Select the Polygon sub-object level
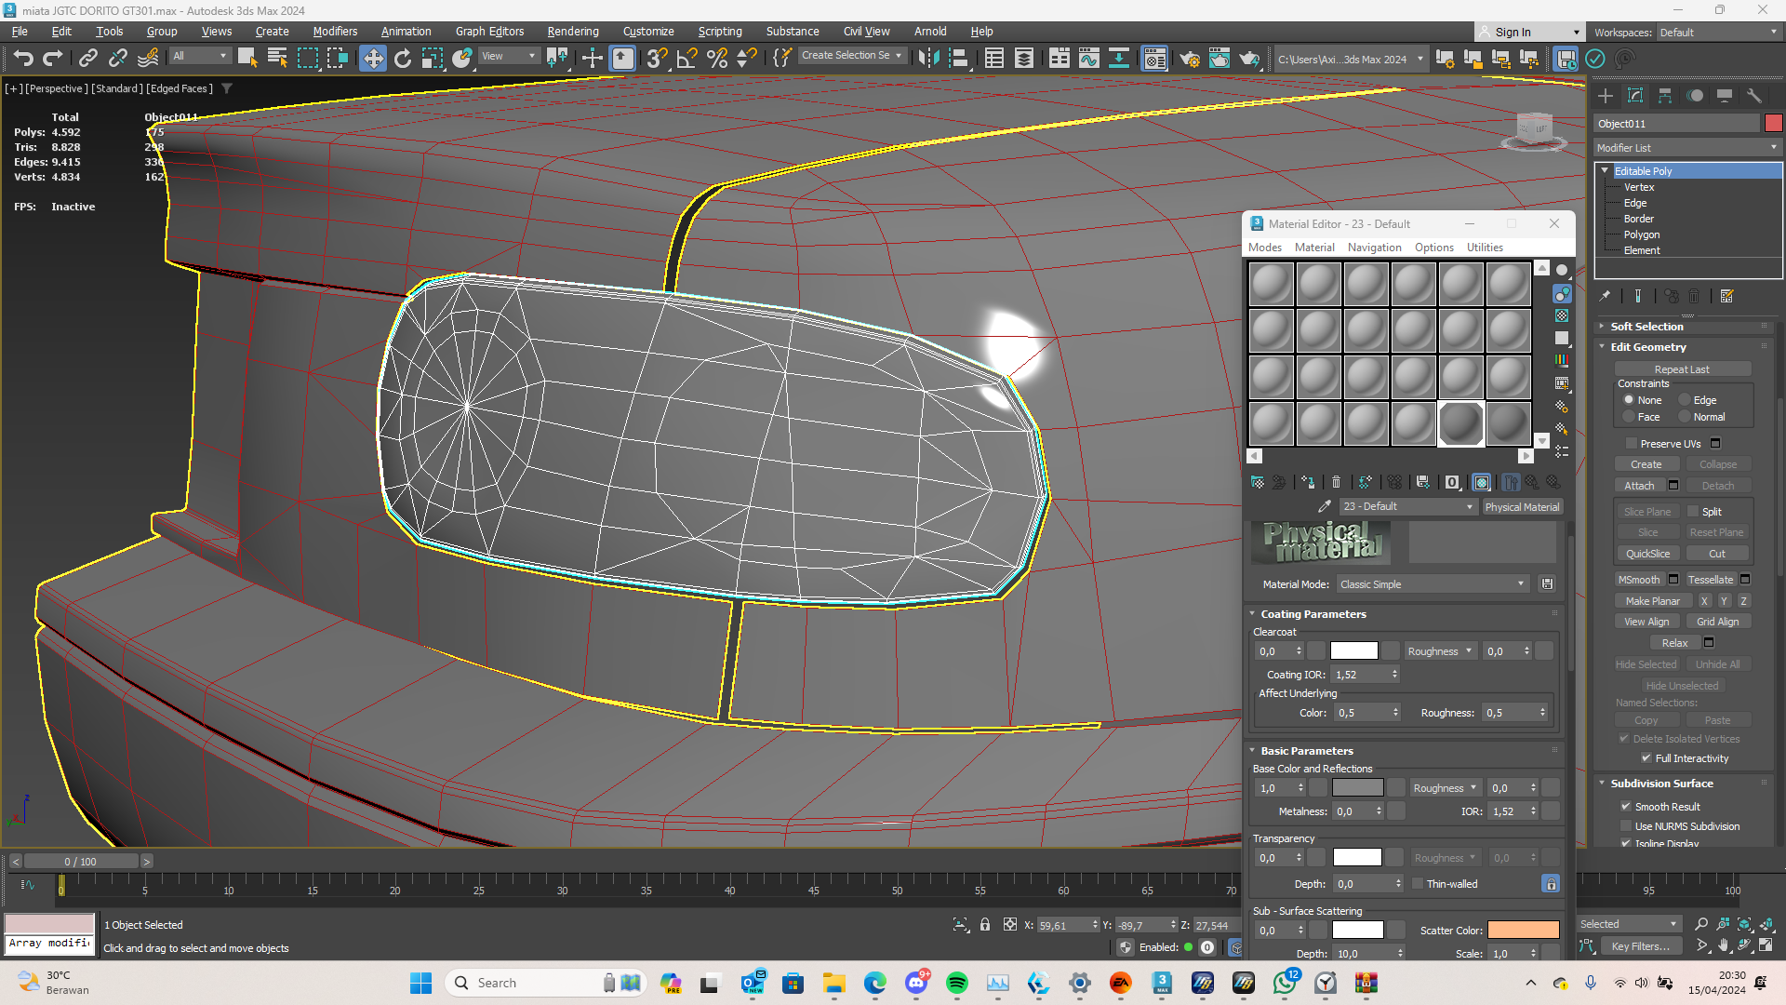This screenshot has height=1005, width=1786. point(1641,234)
